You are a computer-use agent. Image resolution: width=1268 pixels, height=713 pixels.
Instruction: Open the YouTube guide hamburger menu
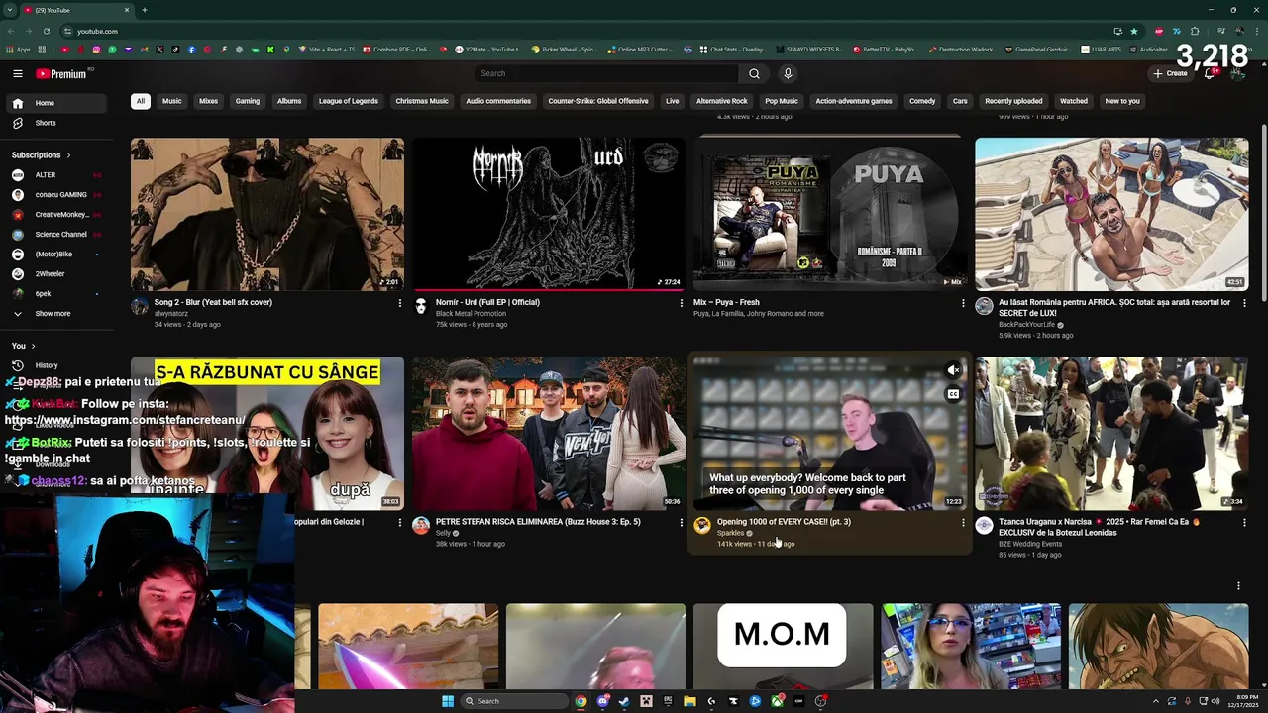[17, 73]
